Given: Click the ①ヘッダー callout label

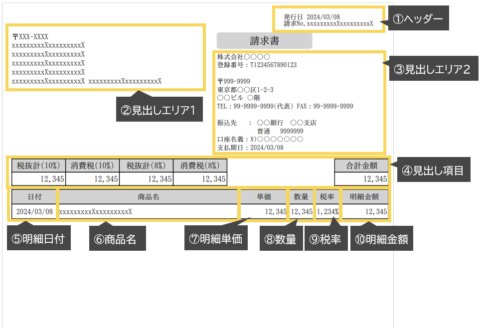Looking at the screenshot, I should (x=418, y=19).
